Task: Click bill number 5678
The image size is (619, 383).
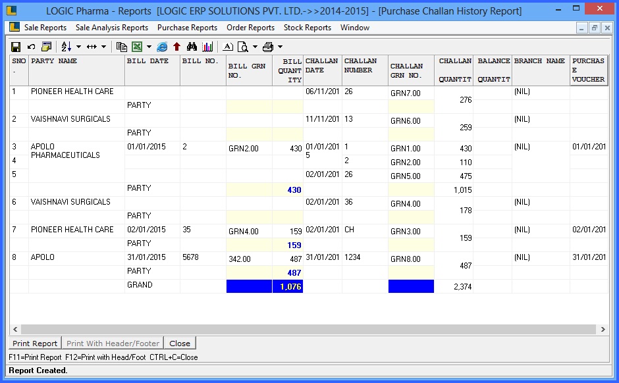Action: pyautogui.click(x=190, y=257)
